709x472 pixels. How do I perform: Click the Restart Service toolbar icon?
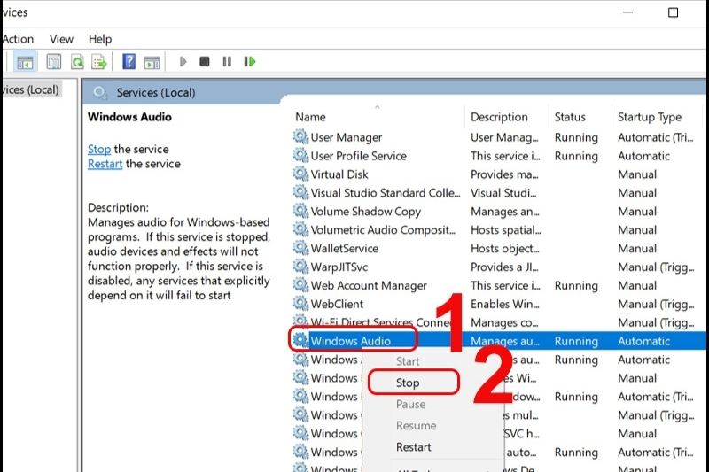(x=250, y=61)
